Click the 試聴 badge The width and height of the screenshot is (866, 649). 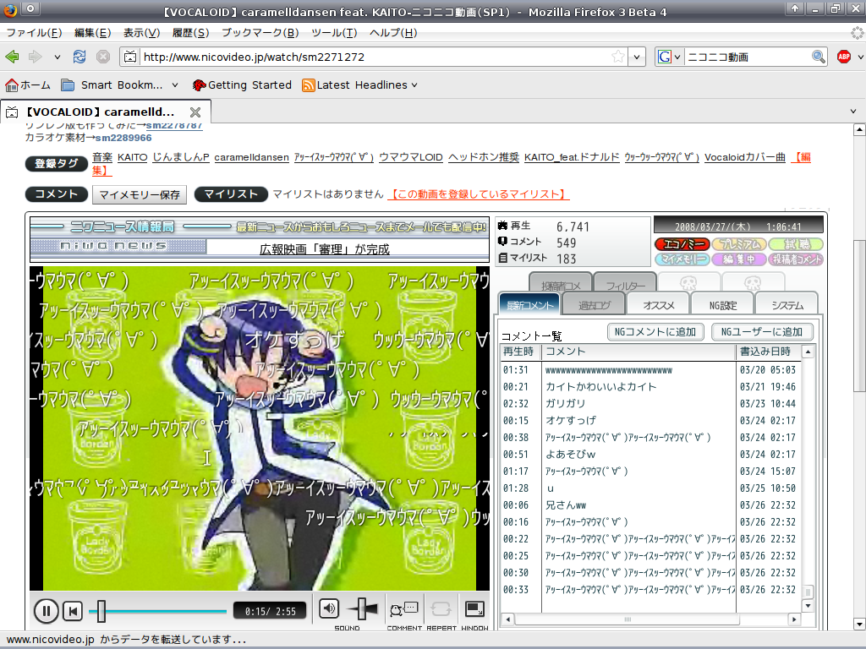[796, 244]
